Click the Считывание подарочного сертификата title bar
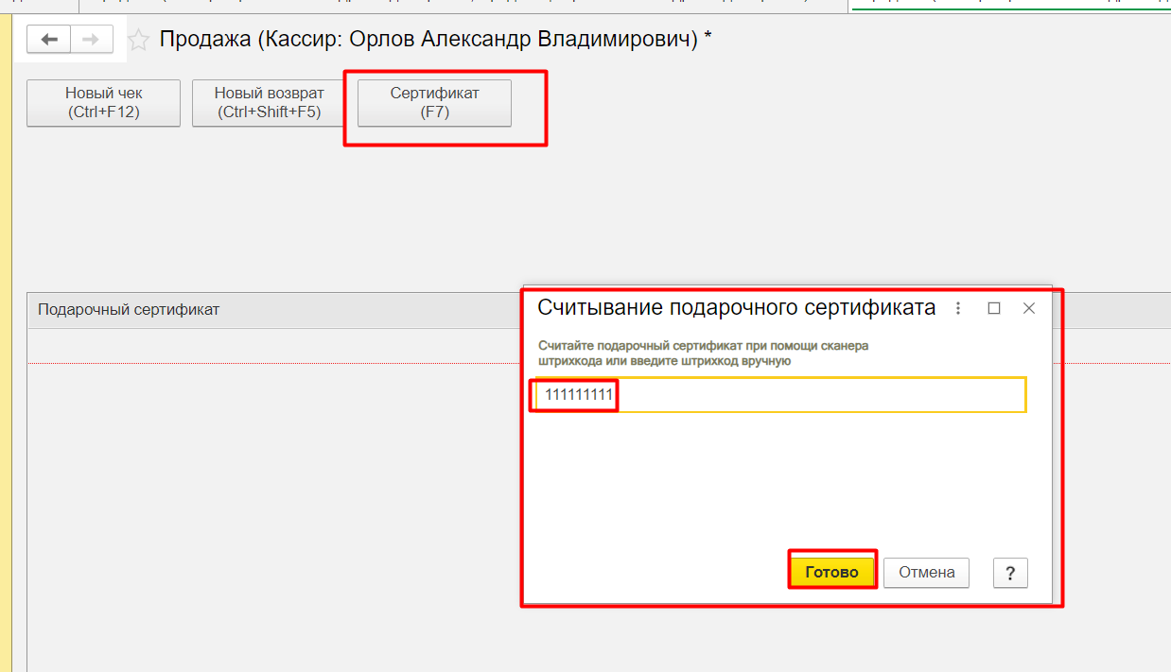This screenshot has width=1171, height=672. (736, 308)
